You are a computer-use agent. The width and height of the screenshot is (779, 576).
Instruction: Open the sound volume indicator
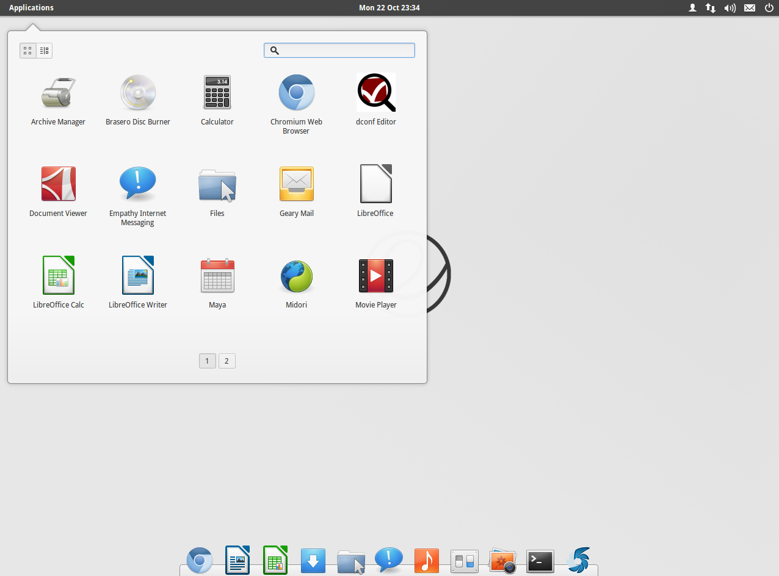point(730,8)
